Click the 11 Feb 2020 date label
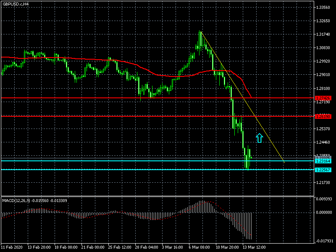The height and width of the screenshot is (252, 336). pyautogui.click(x=12, y=247)
